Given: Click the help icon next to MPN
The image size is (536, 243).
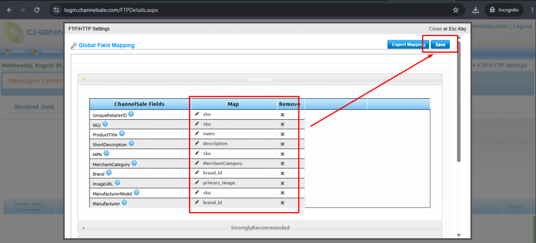Looking at the screenshot, I should (x=106, y=153).
